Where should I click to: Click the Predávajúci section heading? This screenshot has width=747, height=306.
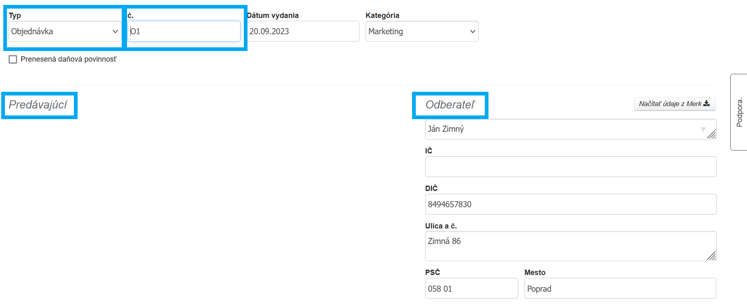(x=38, y=105)
